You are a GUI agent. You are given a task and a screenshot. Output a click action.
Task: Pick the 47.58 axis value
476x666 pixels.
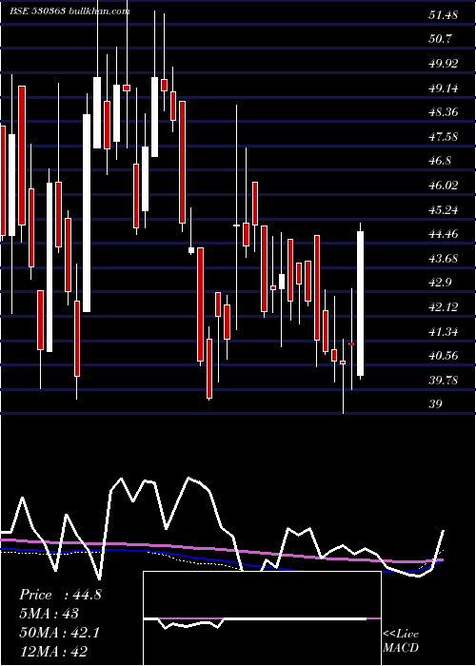tap(444, 137)
